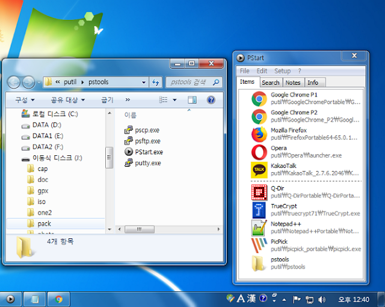Select the Items tab in PStart
Screen dimensions: 385x307
[247, 81]
